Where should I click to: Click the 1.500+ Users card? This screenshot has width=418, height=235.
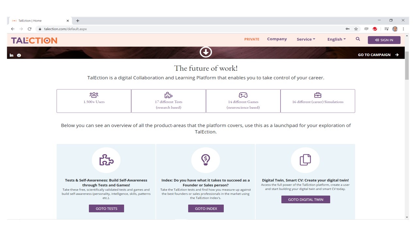(x=94, y=101)
